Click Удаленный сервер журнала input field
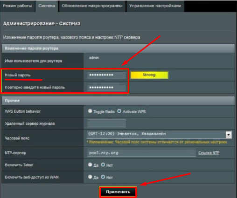Viewport: 237px width, 198px height. coord(106,123)
